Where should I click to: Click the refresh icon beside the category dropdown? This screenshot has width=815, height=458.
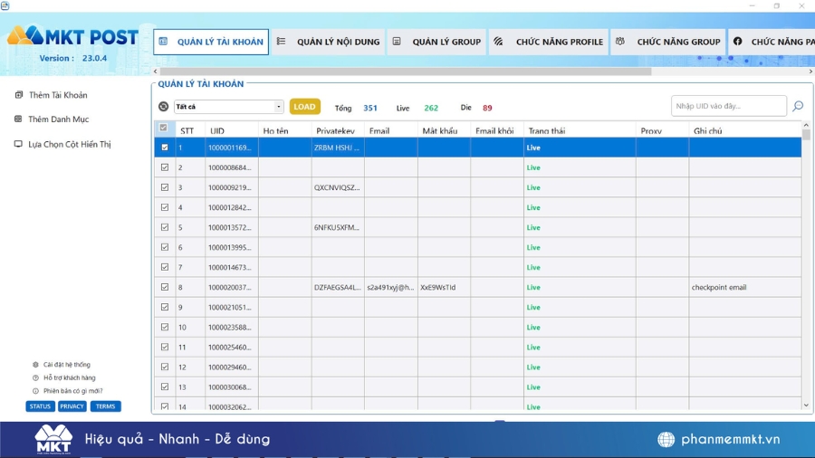pos(163,107)
